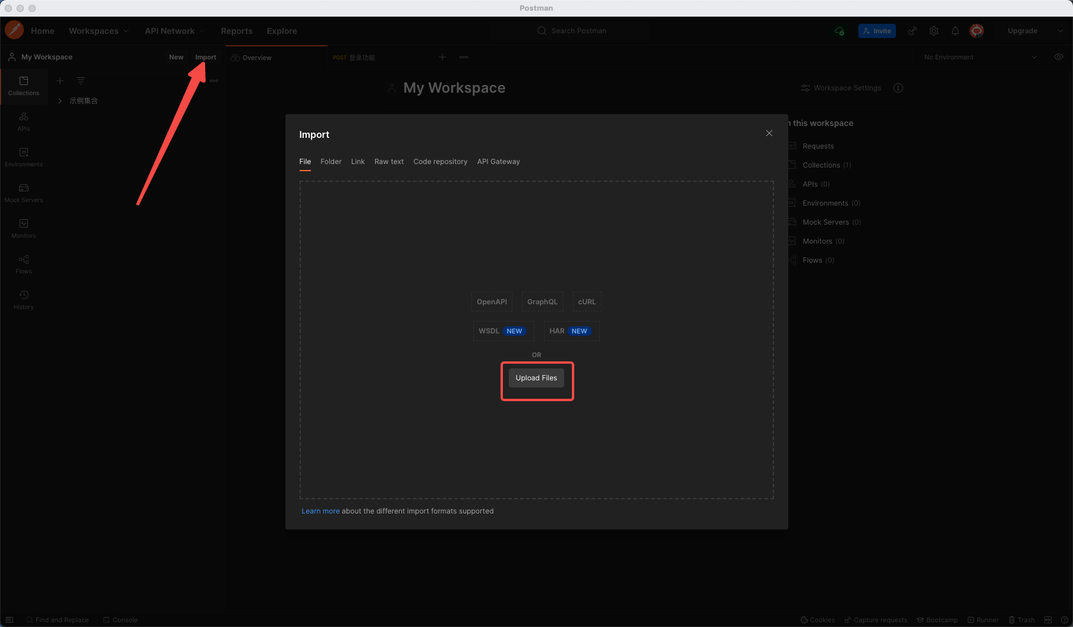Open Trash in status bar
1073x627 pixels.
[x=1021, y=620]
